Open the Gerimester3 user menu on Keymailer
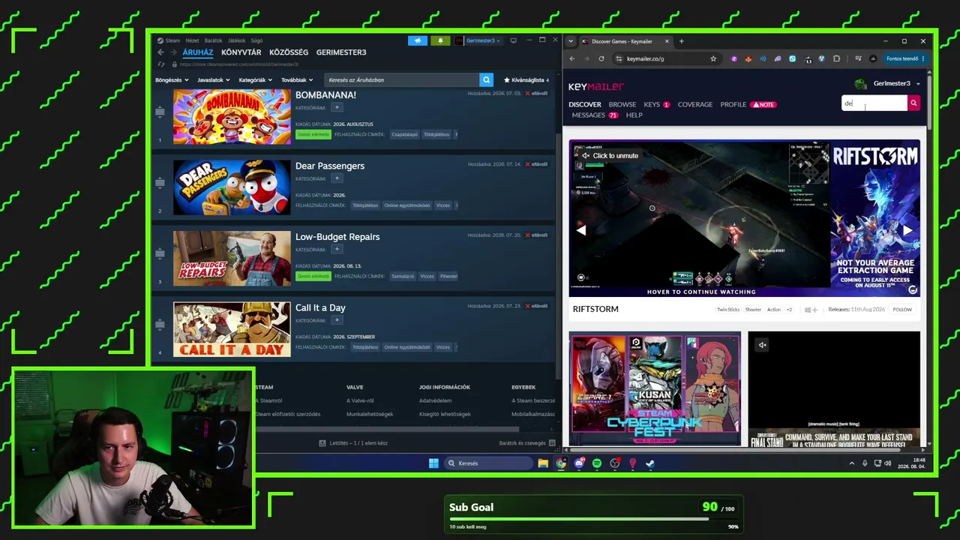The height and width of the screenshot is (540, 960). point(886,83)
